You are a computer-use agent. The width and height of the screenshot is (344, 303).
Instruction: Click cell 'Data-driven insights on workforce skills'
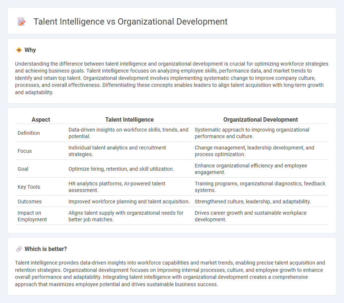tap(128, 133)
